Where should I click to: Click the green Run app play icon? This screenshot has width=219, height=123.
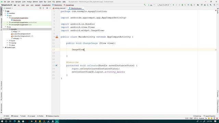coord(173,5)
